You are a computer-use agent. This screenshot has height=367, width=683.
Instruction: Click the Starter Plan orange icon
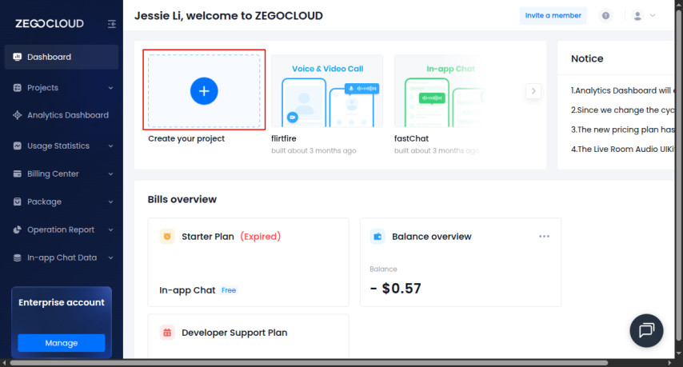coord(167,237)
